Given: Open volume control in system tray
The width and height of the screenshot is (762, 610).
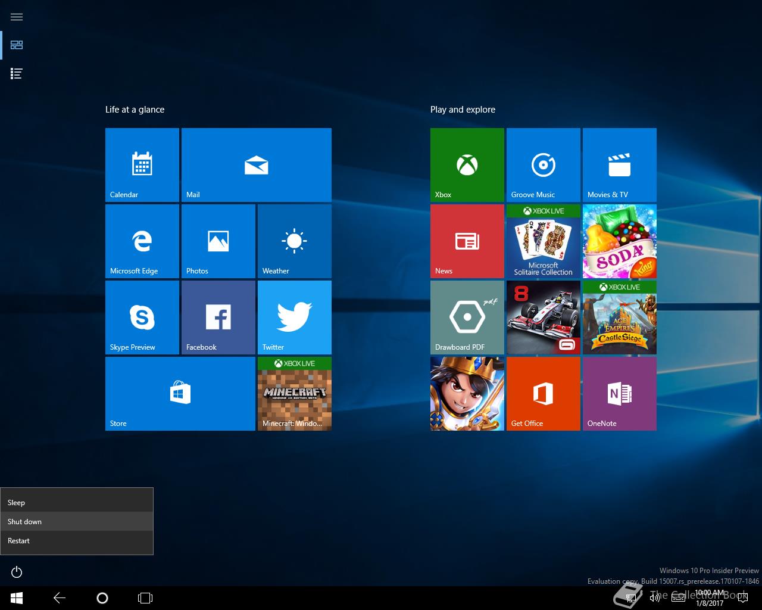Looking at the screenshot, I should click(655, 597).
